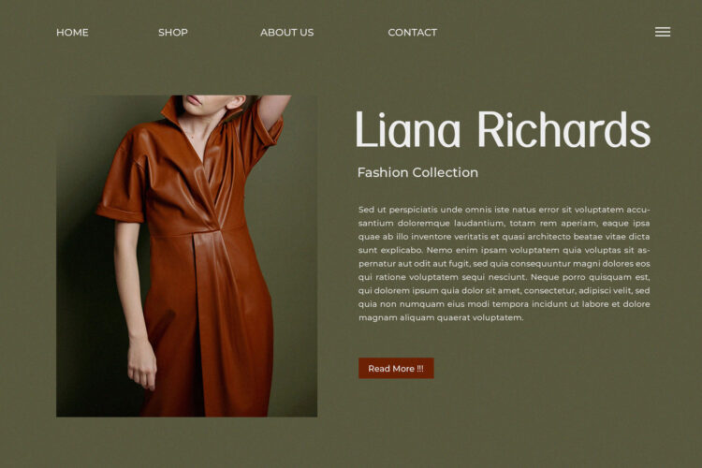Click the word Neque in the paragraph

[545, 277]
